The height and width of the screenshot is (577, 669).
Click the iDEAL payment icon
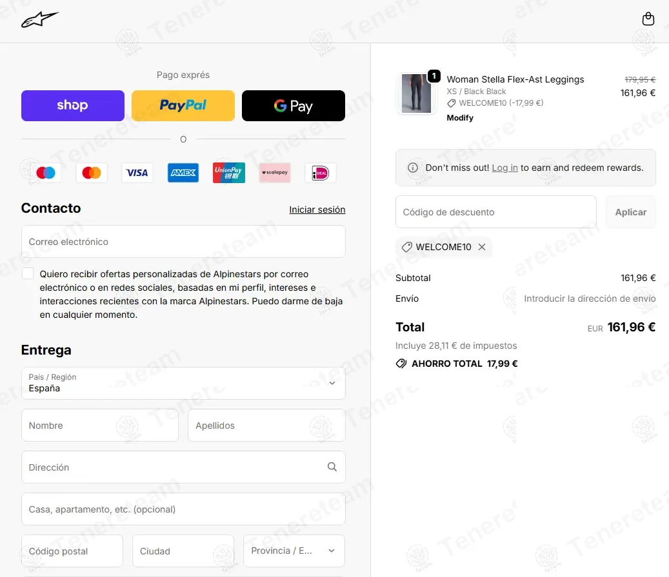tap(320, 173)
